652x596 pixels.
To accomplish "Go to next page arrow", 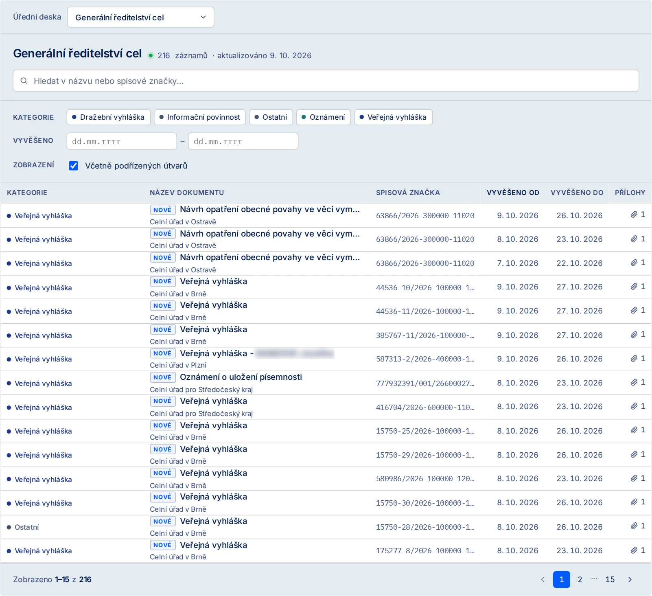I will coord(630,579).
